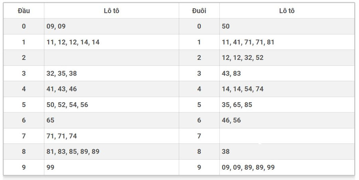Click the cell with 11, 41, 71, 71, 81
The height and width of the screenshot is (180, 359).
[x=248, y=42]
